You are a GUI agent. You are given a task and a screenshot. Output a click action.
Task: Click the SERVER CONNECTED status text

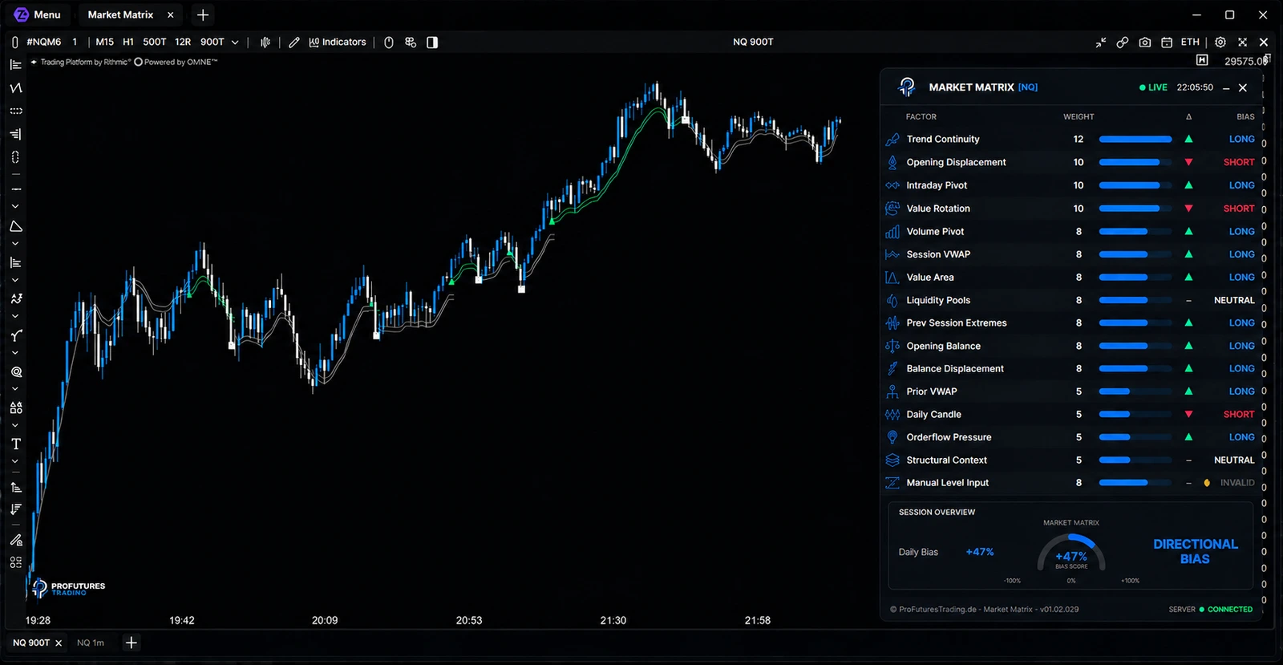click(x=1211, y=610)
